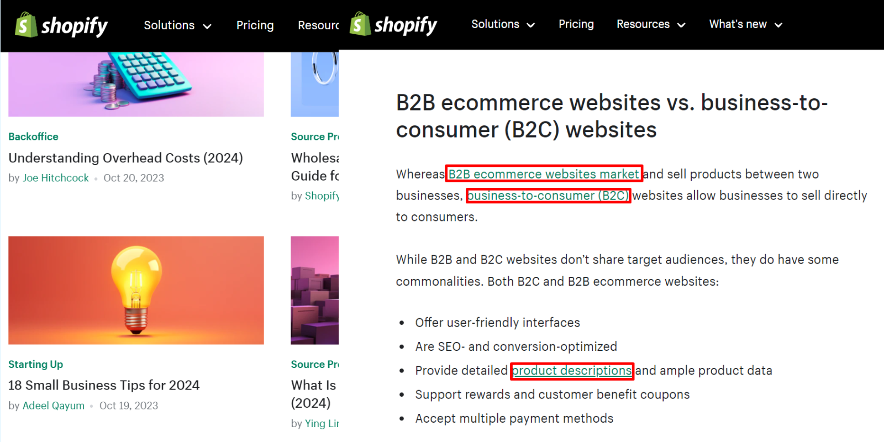Expand the What's new chevron
Image resolution: width=884 pixels, height=442 pixels.
(x=778, y=25)
